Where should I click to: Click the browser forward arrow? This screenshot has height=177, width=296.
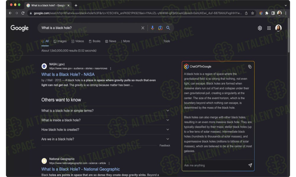[x=17, y=13]
